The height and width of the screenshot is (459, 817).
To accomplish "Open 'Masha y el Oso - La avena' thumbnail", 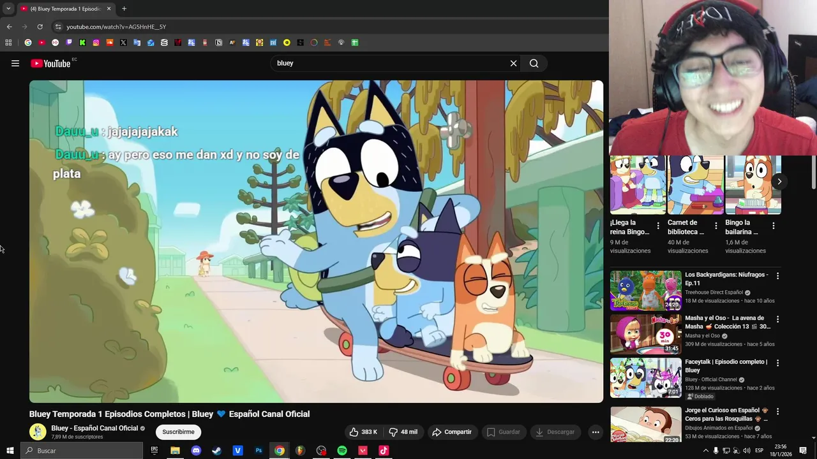I will (x=645, y=333).
